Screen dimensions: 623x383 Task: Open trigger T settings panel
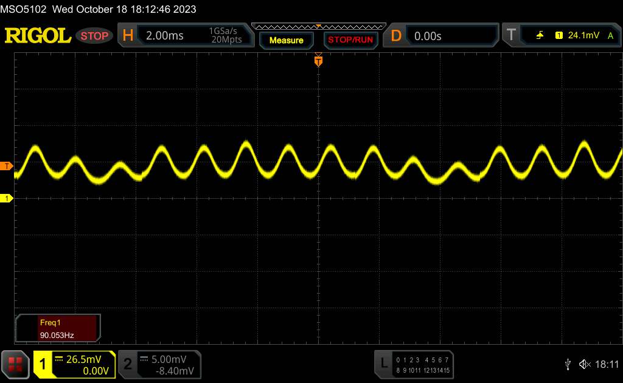(x=562, y=35)
